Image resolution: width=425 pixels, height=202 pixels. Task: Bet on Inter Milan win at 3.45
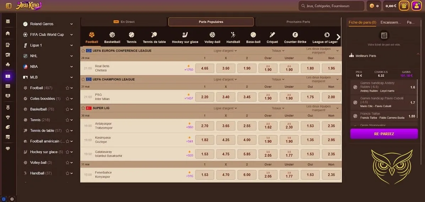(247, 97)
